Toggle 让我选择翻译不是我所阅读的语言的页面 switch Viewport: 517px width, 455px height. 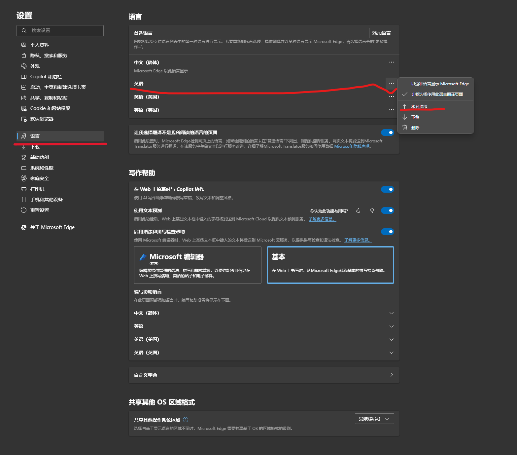tap(388, 133)
